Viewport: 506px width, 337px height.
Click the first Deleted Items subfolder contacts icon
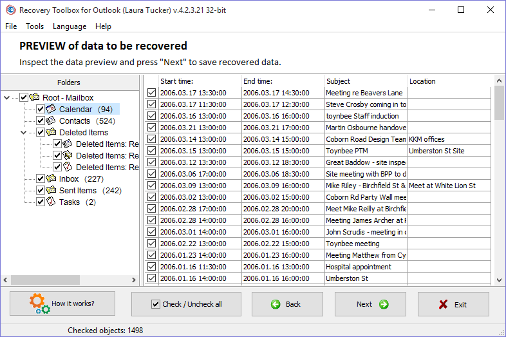pos(68,144)
